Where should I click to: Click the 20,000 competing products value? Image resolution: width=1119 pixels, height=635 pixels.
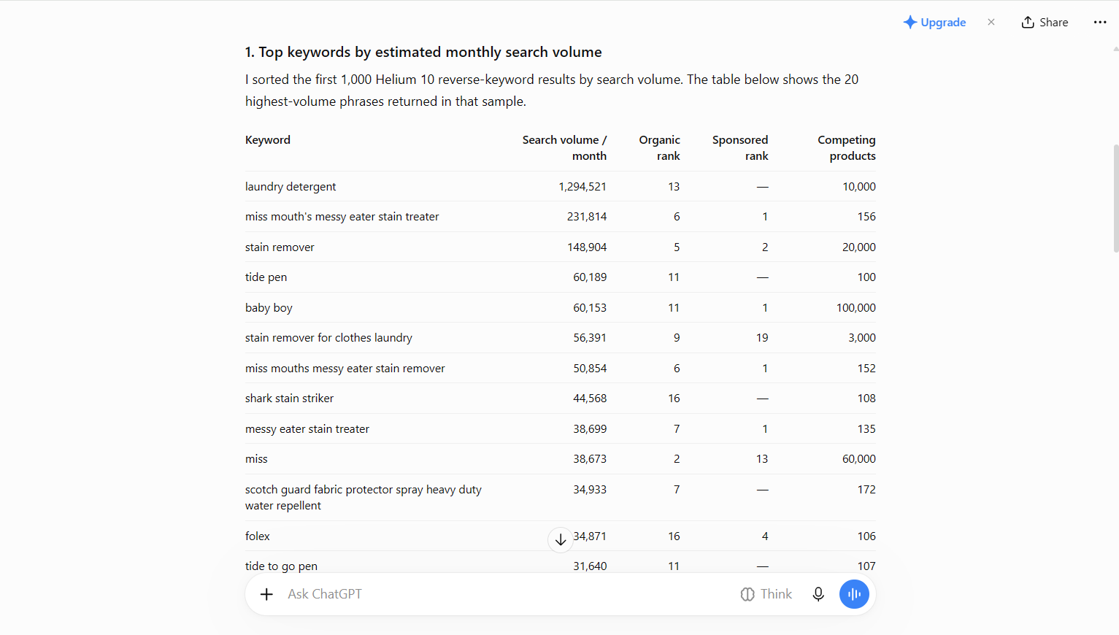click(x=859, y=247)
